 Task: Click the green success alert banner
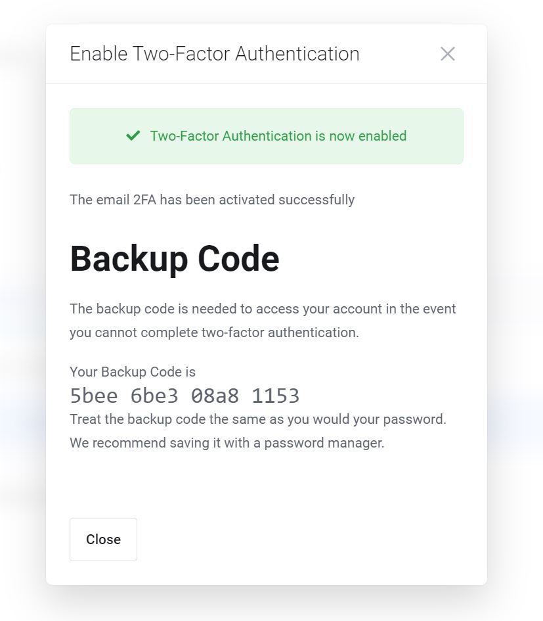(x=267, y=136)
